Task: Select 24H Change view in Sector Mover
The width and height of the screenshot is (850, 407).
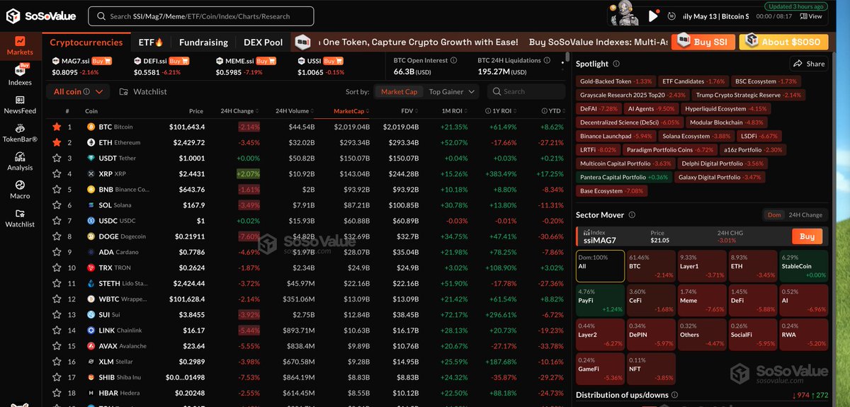Action: 805,215
